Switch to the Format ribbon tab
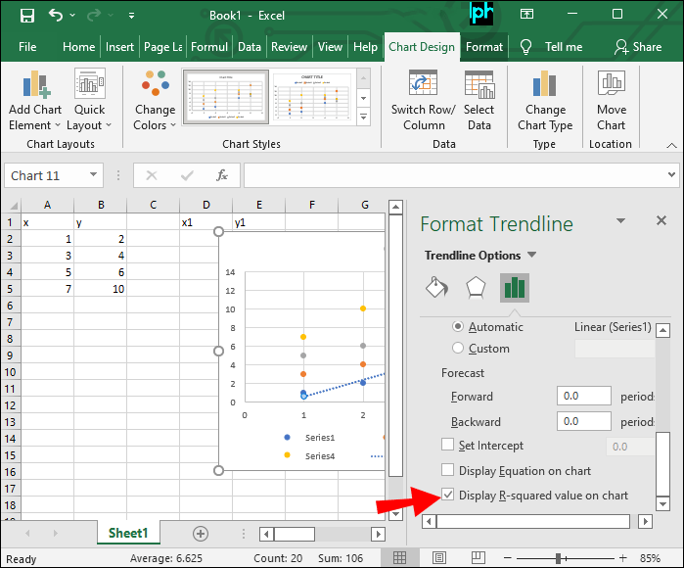The image size is (684, 568). [484, 46]
